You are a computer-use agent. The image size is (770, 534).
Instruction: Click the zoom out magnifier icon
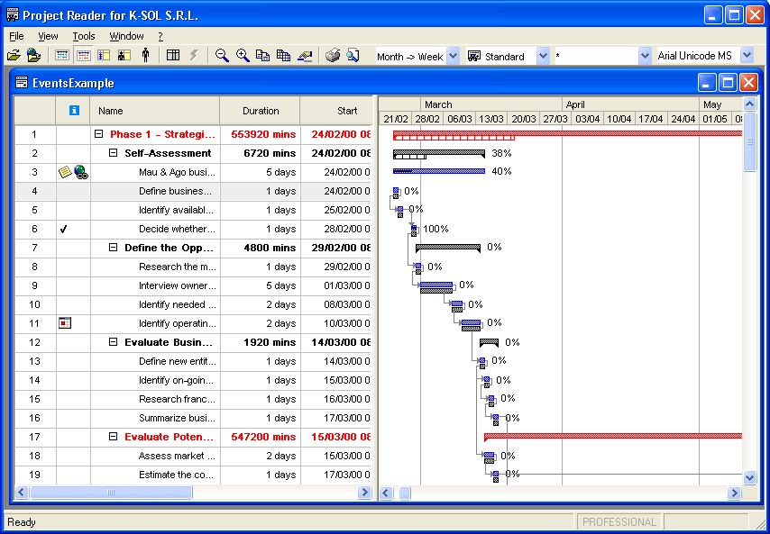point(222,56)
